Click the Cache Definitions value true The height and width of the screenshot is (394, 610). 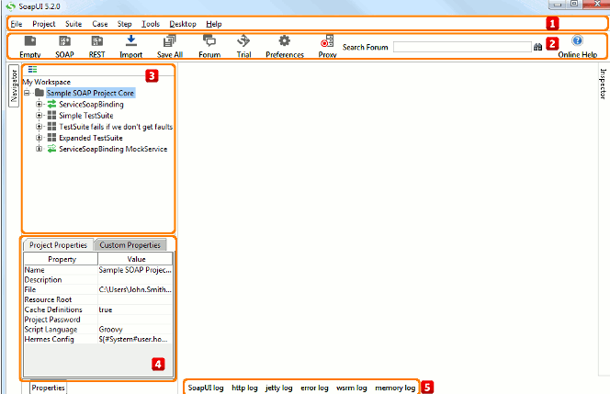[135, 310]
